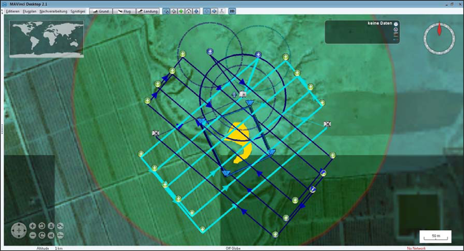Click the top round icon next to keine Daten
This screenshot has width=464, height=251.
tap(396, 24)
